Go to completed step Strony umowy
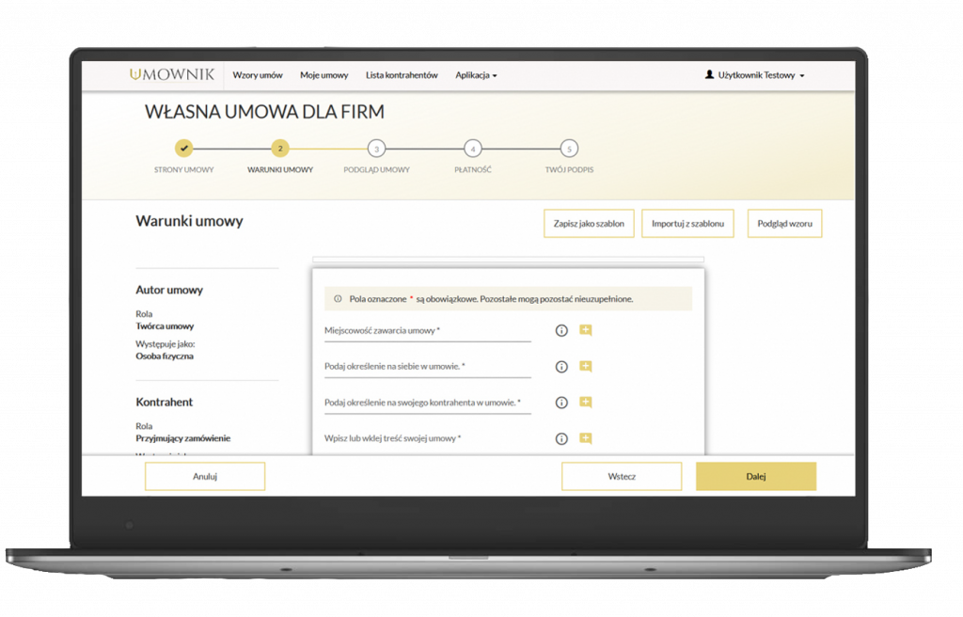Image resolution: width=963 pixels, height=617 pixels. click(183, 148)
